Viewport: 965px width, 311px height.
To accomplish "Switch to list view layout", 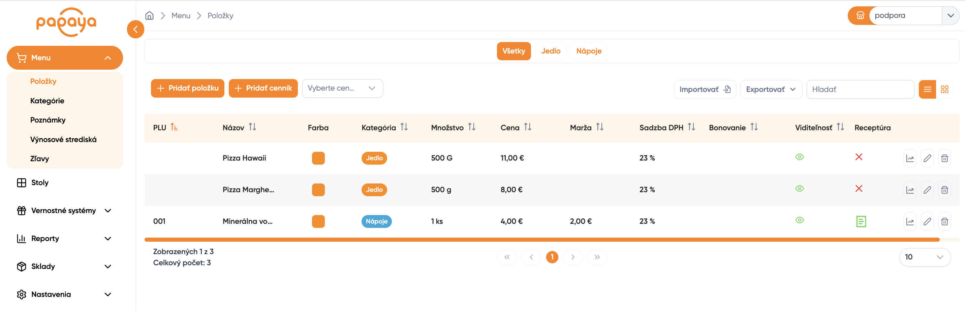I will point(928,89).
